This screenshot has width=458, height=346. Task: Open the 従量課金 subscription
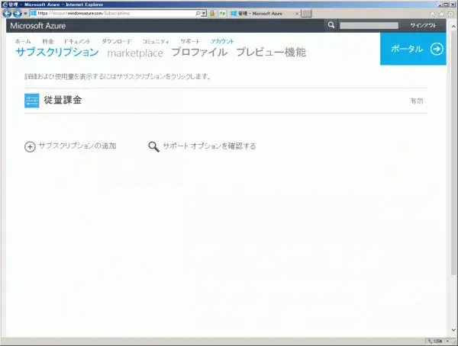225,101
